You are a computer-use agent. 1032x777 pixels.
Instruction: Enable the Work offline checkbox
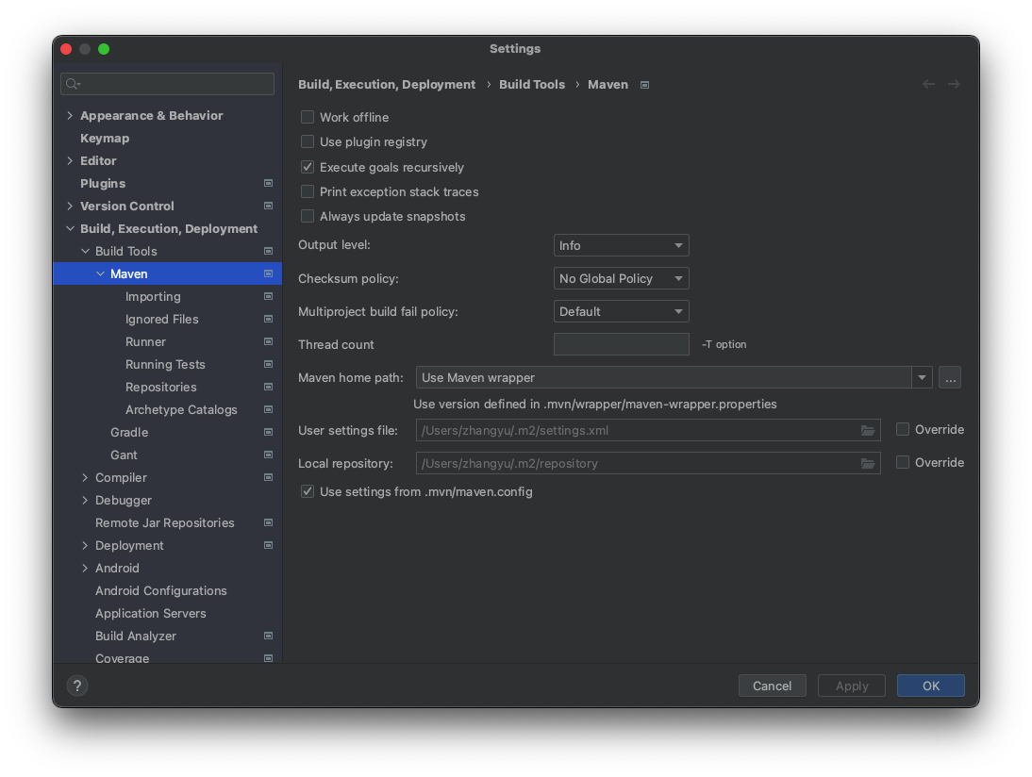308,117
